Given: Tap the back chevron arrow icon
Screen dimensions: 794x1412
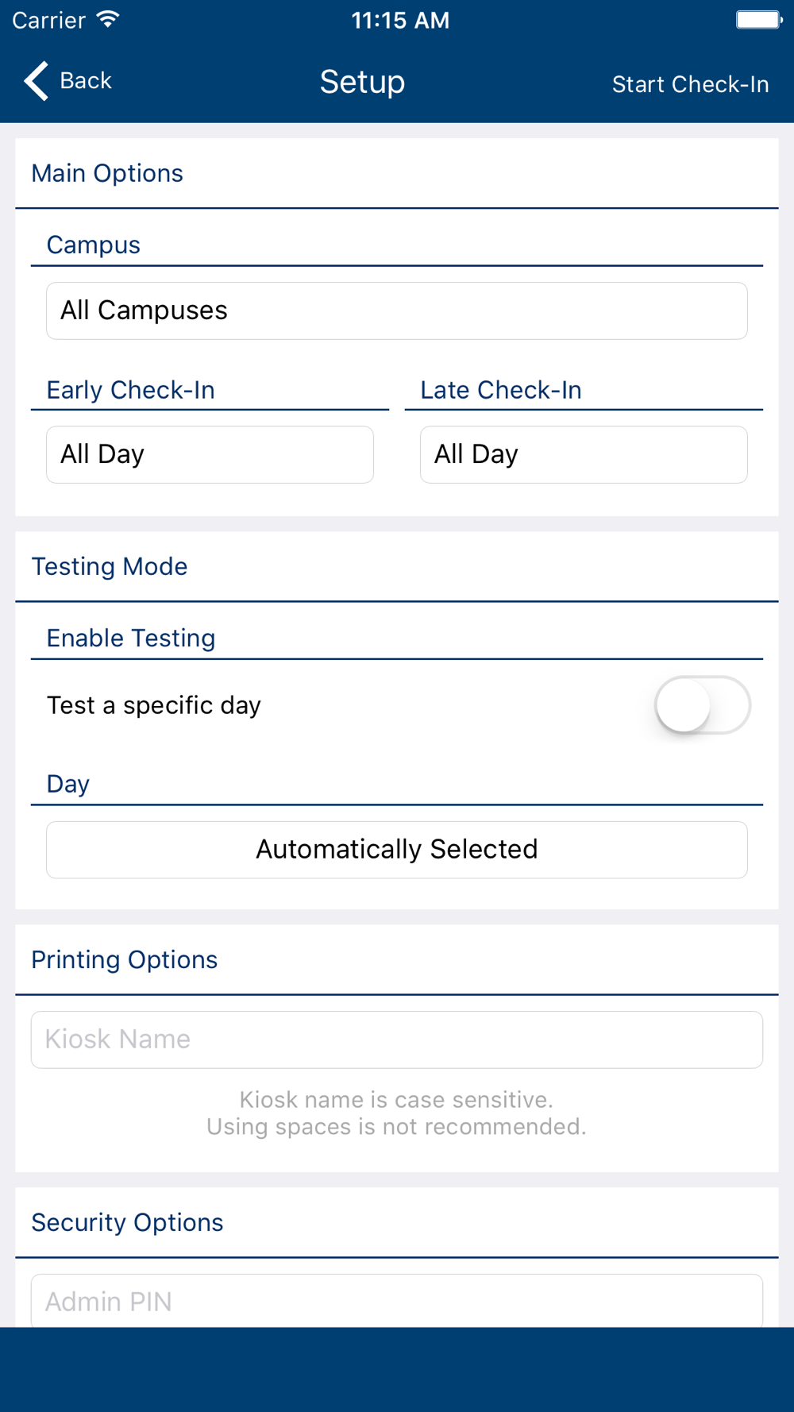Looking at the screenshot, I should 36,81.
